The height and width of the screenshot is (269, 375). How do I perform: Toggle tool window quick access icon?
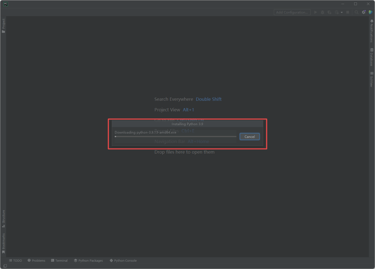pos(5,266)
